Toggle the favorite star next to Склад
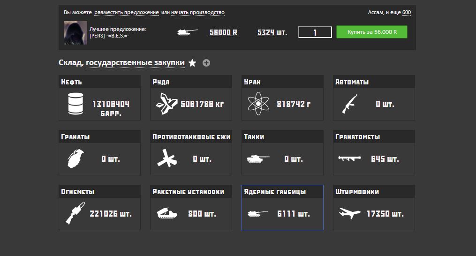Image resolution: width=476 pixels, height=256 pixels. coord(192,63)
